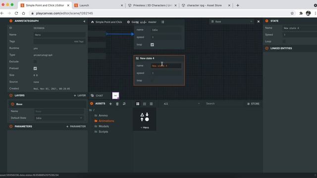317x178 pixels.
Task: Collapse the STATE inspector section
Action: click(x=267, y=21)
